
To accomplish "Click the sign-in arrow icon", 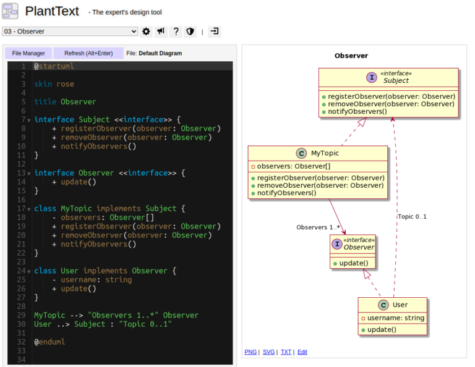I will point(215,32).
